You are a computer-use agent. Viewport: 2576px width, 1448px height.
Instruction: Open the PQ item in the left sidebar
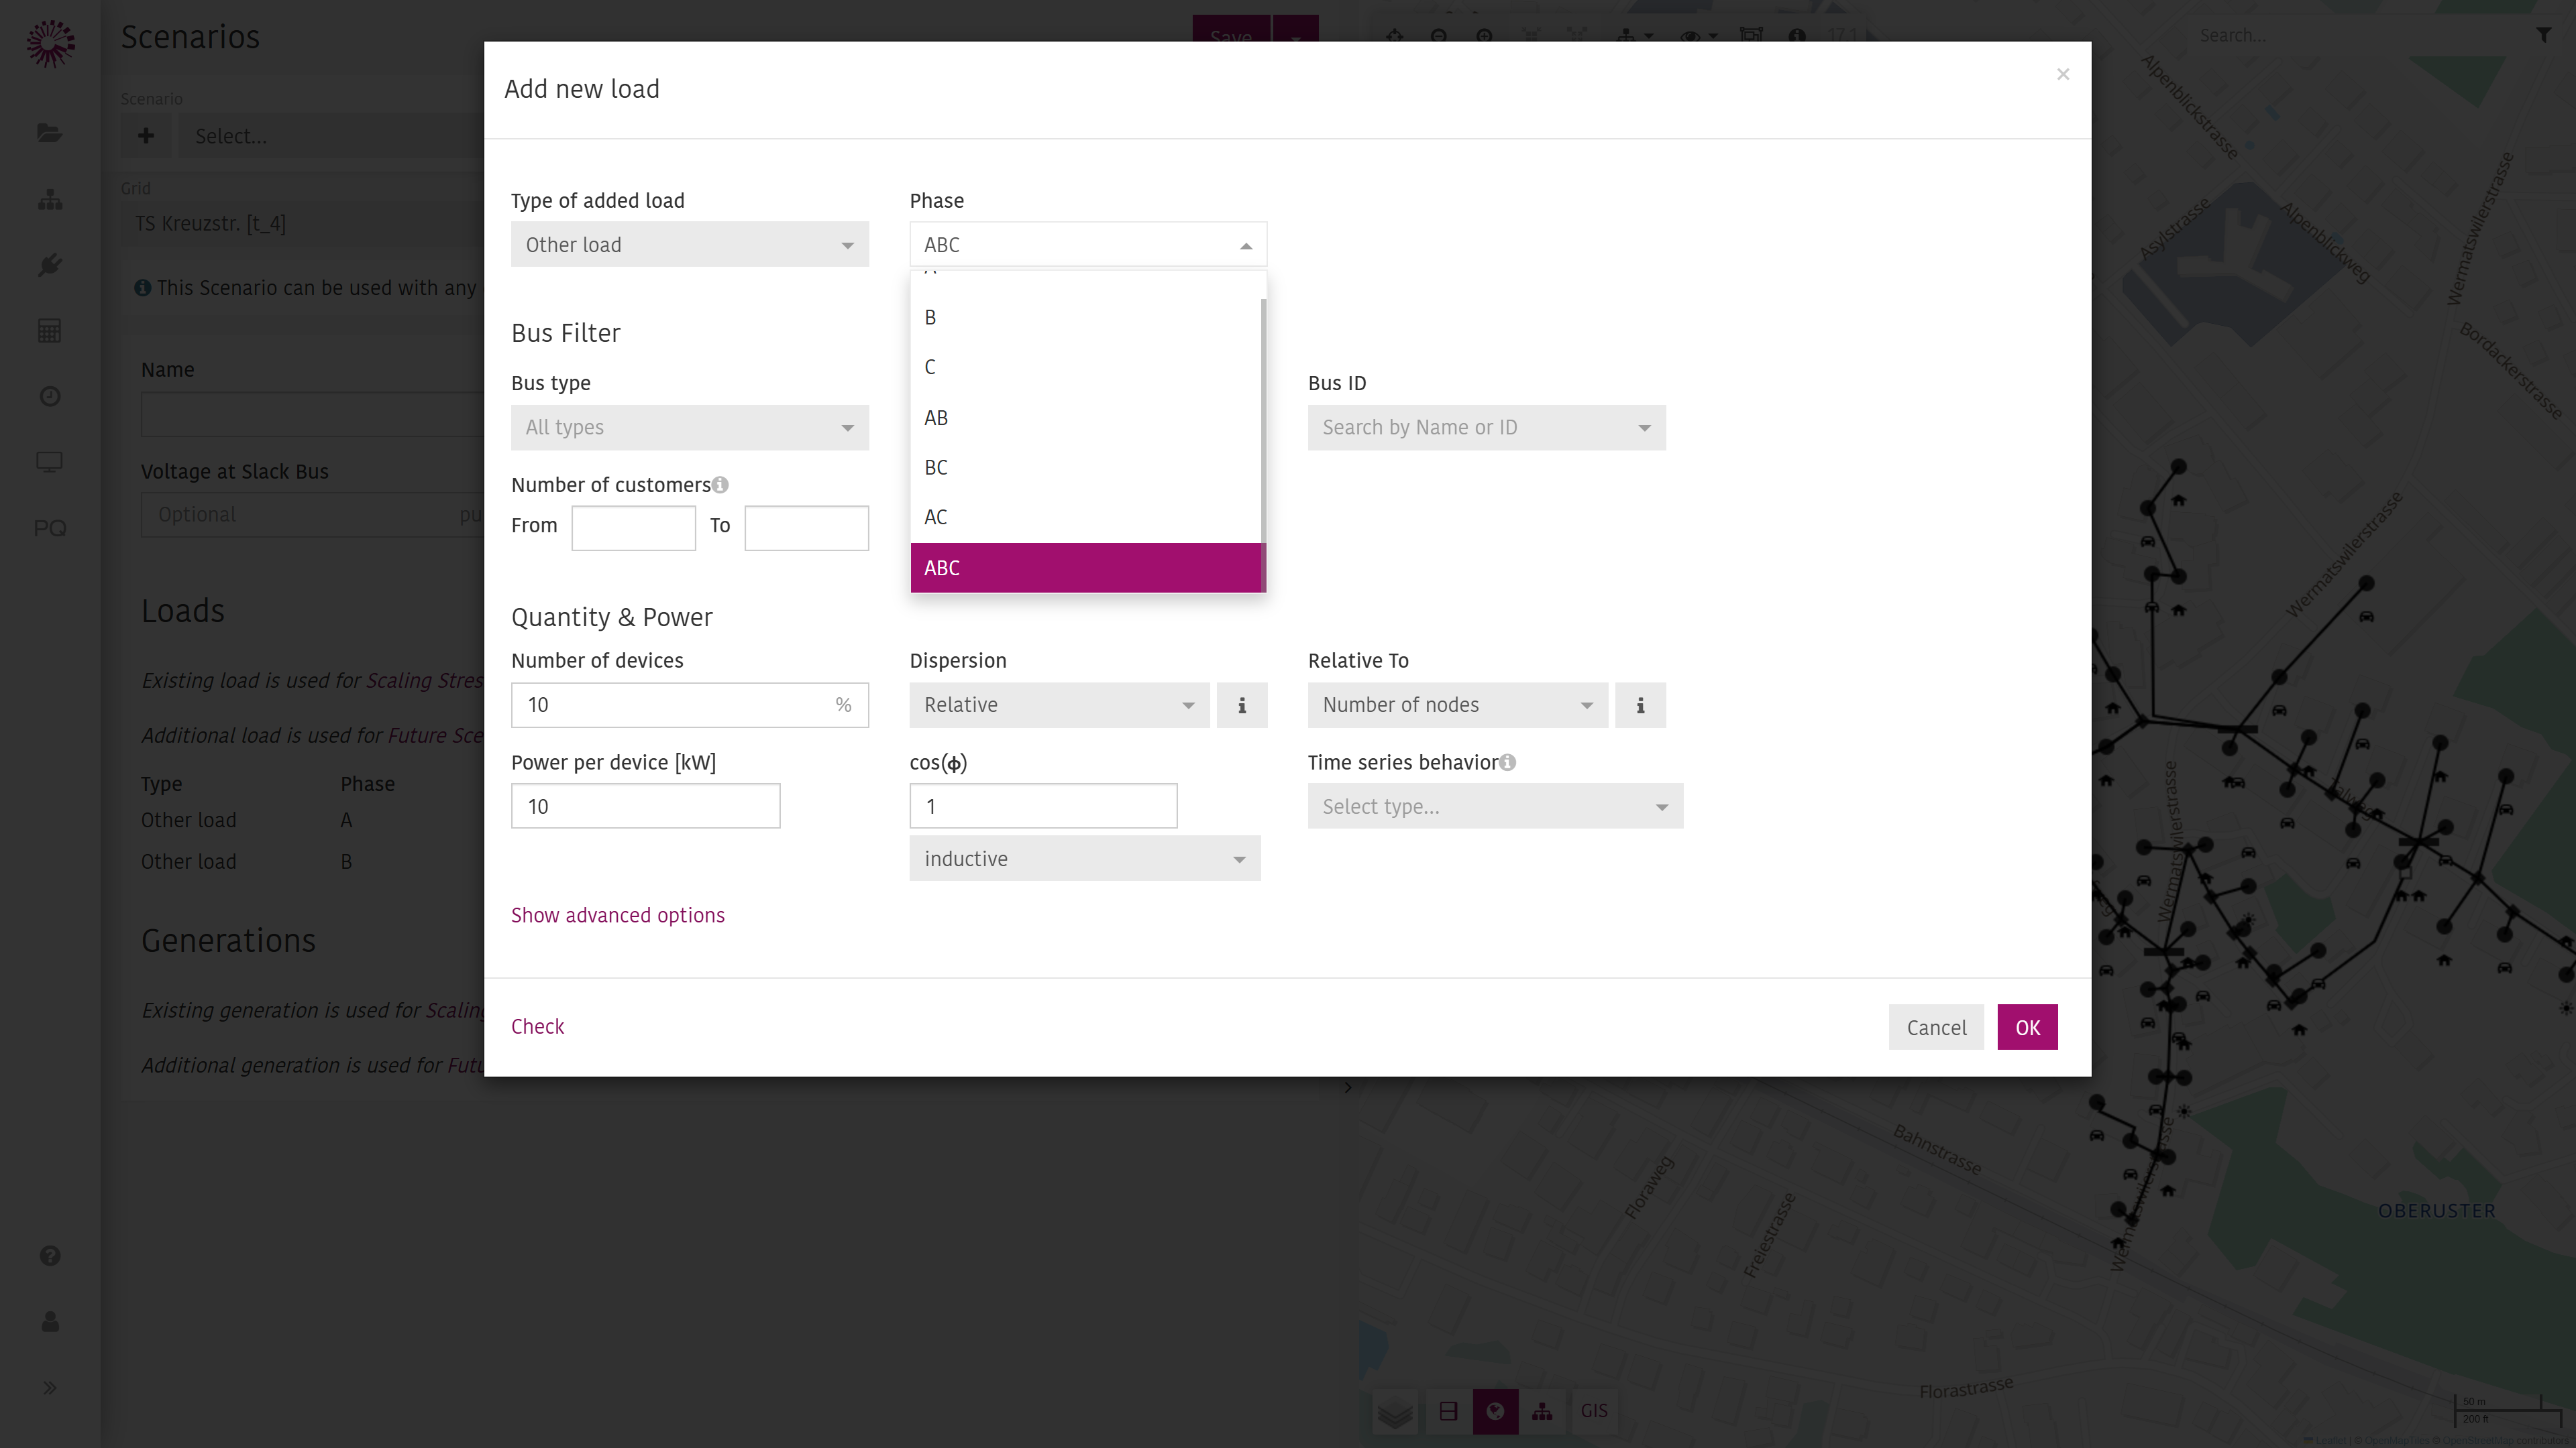tap(50, 528)
